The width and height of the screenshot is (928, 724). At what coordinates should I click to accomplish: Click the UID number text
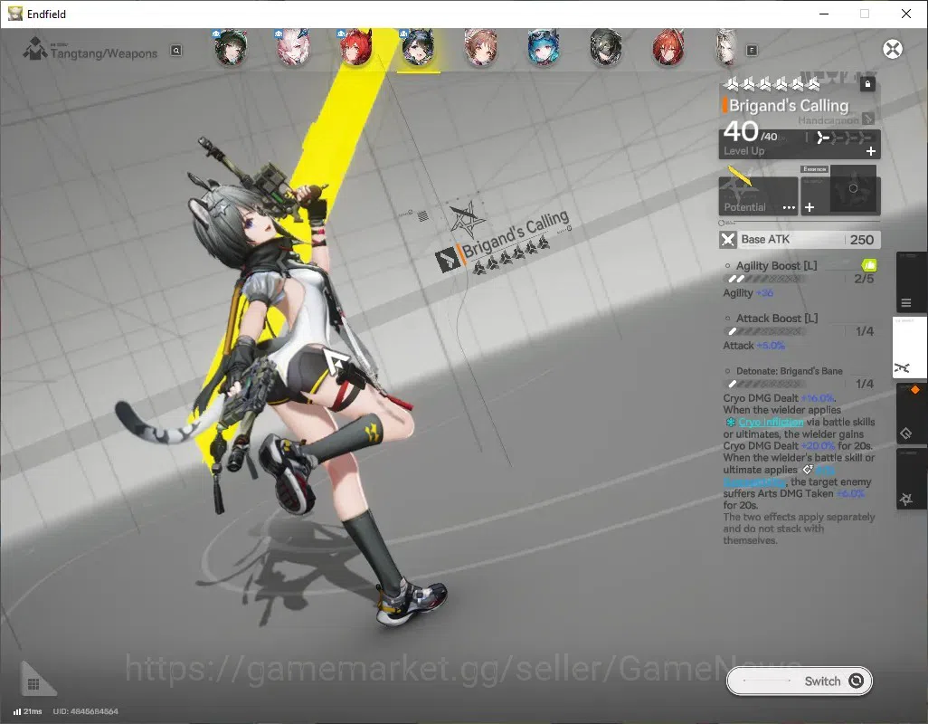[85, 711]
